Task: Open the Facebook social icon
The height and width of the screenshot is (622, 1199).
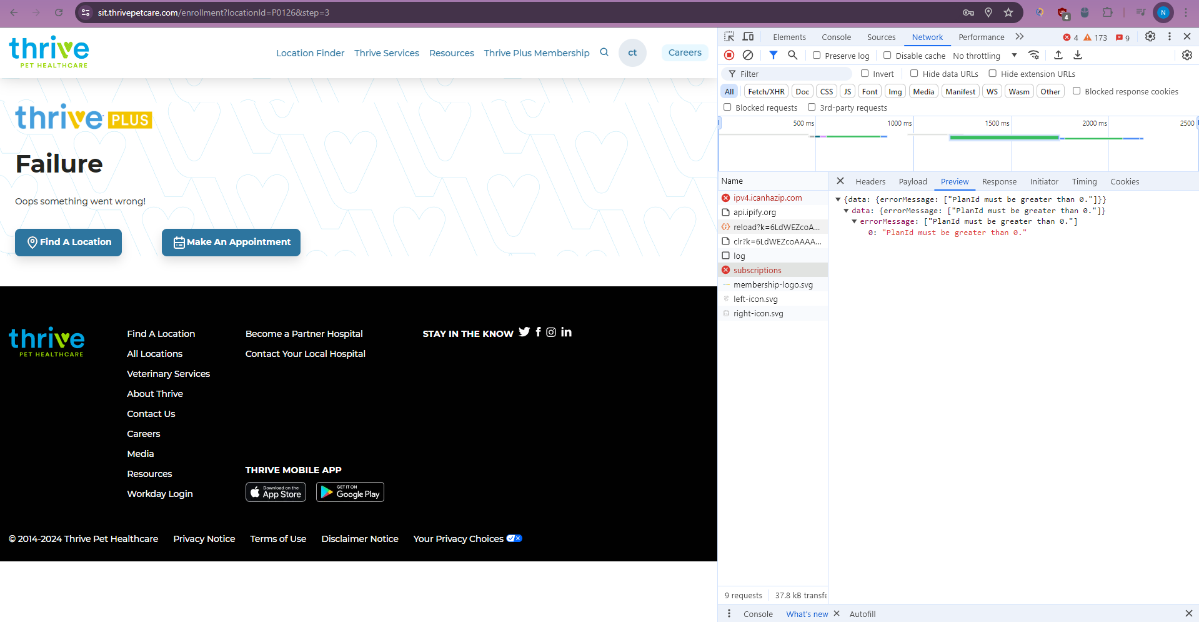Action: coord(538,332)
